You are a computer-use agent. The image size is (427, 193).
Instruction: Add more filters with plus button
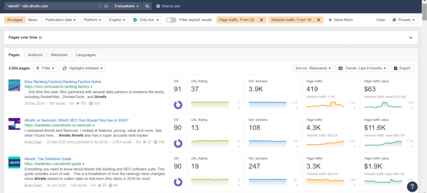point(340,20)
